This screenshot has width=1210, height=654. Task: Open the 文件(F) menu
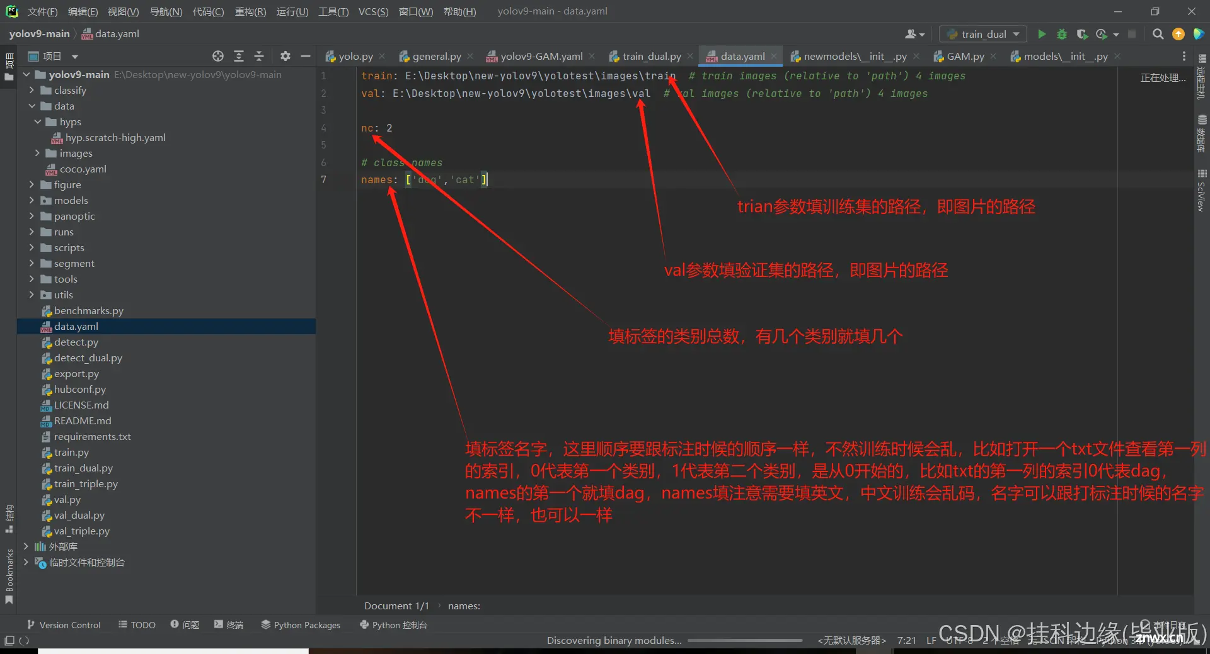point(42,11)
